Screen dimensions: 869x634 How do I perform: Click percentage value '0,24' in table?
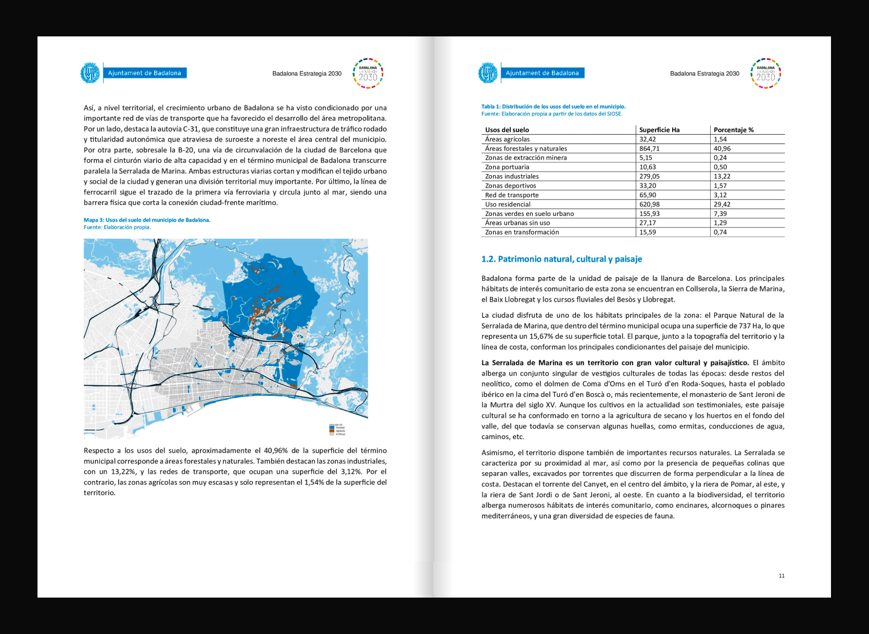click(720, 158)
